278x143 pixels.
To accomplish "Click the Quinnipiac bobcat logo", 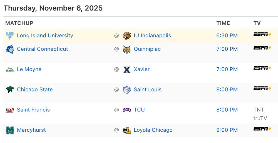I will pyautogui.click(x=127, y=49).
